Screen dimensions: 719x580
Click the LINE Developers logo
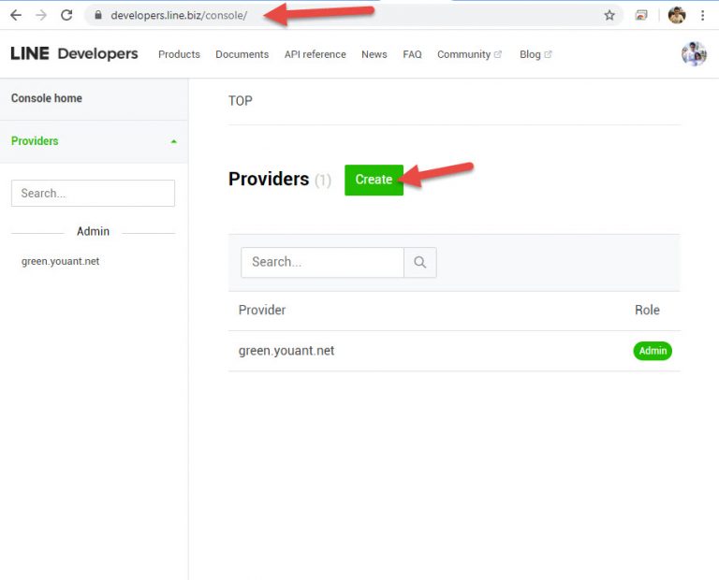point(74,53)
